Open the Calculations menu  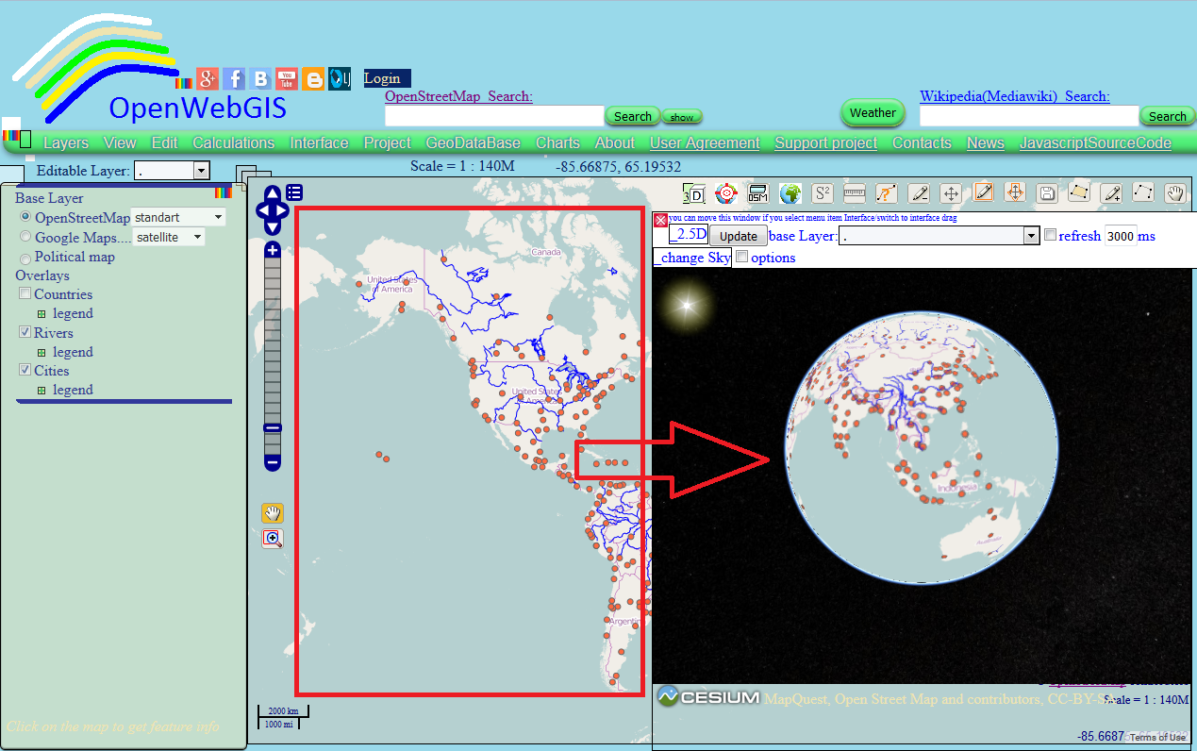[x=233, y=142]
